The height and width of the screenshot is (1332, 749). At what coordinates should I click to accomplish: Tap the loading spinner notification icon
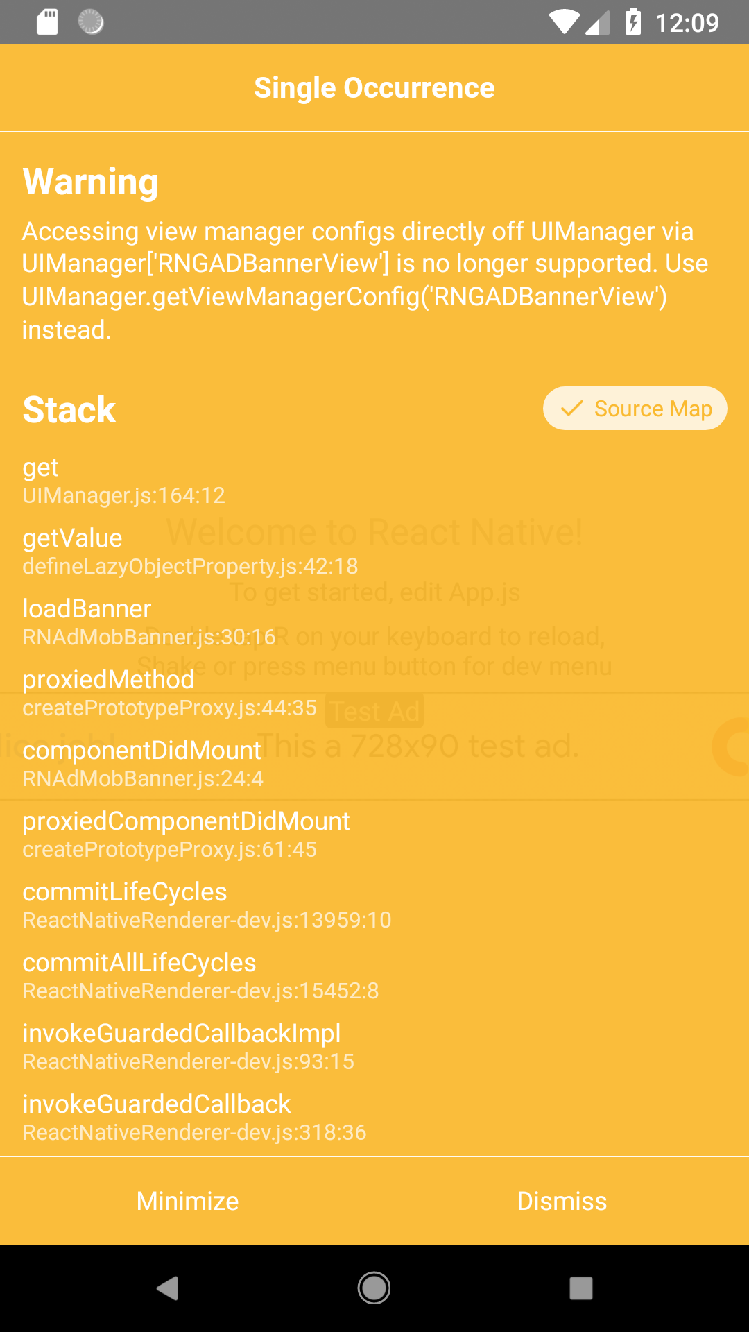[x=89, y=22]
